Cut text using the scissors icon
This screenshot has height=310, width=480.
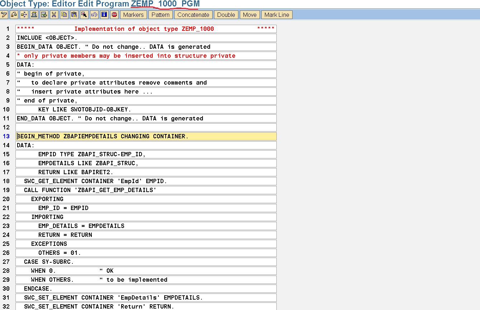click(54, 14)
